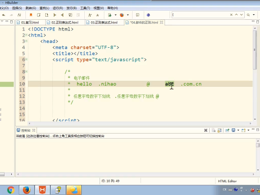
Task: Open the 运行(R) menu
Action: click(58, 8)
